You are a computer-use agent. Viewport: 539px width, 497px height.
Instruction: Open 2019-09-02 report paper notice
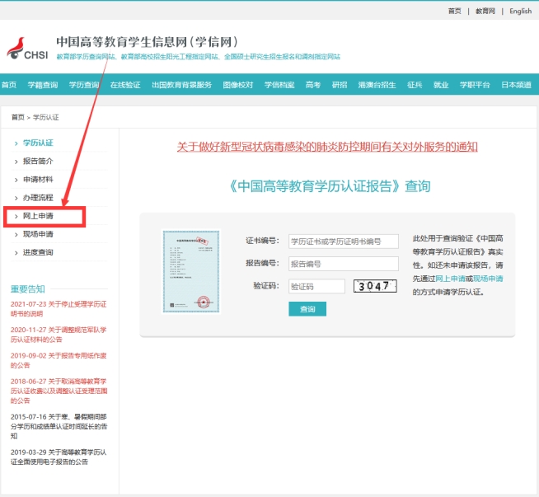(x=59, y=360)
